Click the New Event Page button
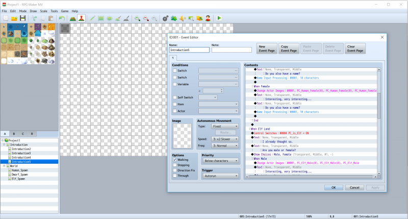 pyautogui.click(x=267, y=48)
